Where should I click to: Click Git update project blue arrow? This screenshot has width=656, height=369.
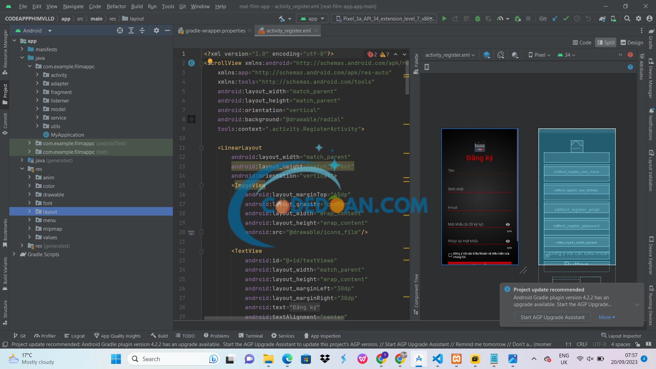[555, 19]
